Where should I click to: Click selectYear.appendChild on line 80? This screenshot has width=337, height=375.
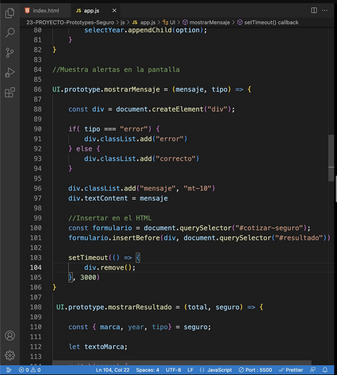click(x=128, y=30)
